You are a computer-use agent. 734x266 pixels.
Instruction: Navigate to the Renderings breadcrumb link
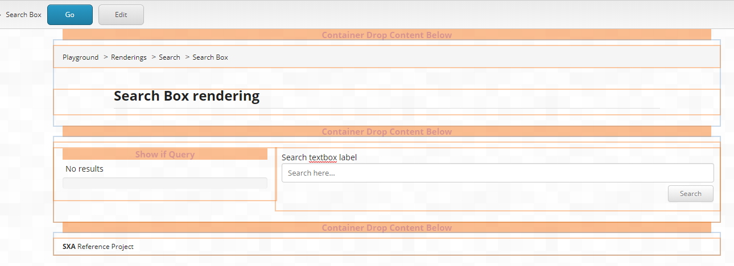(129, 57)
